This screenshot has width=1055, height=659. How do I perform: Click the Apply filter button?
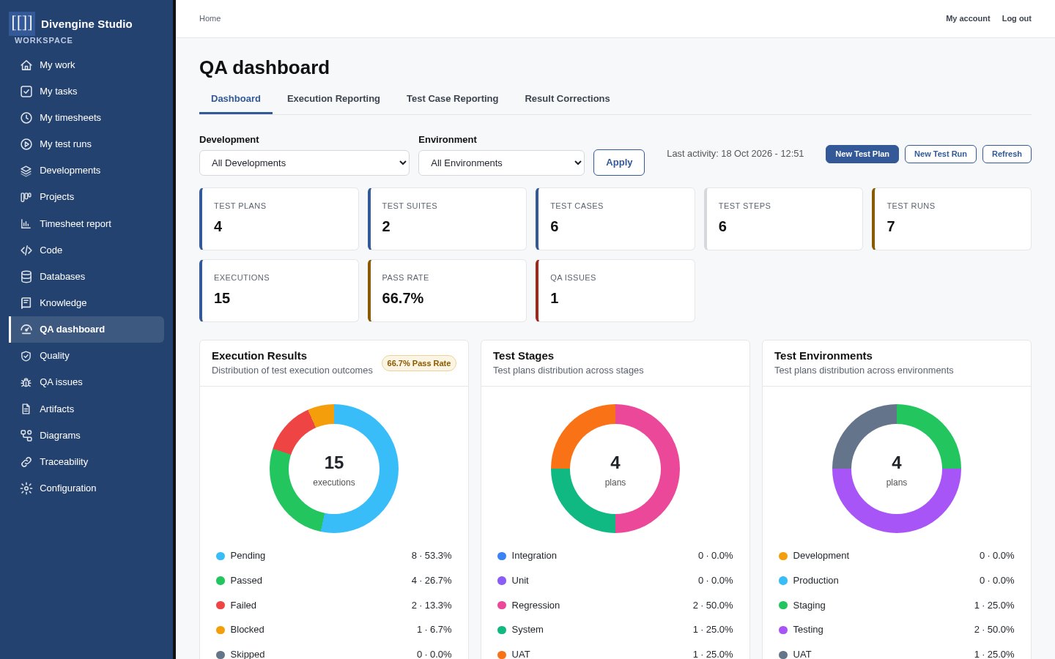pos(619,163)
